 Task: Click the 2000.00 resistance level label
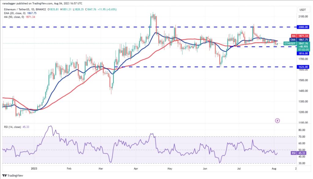tap(303, 27)
